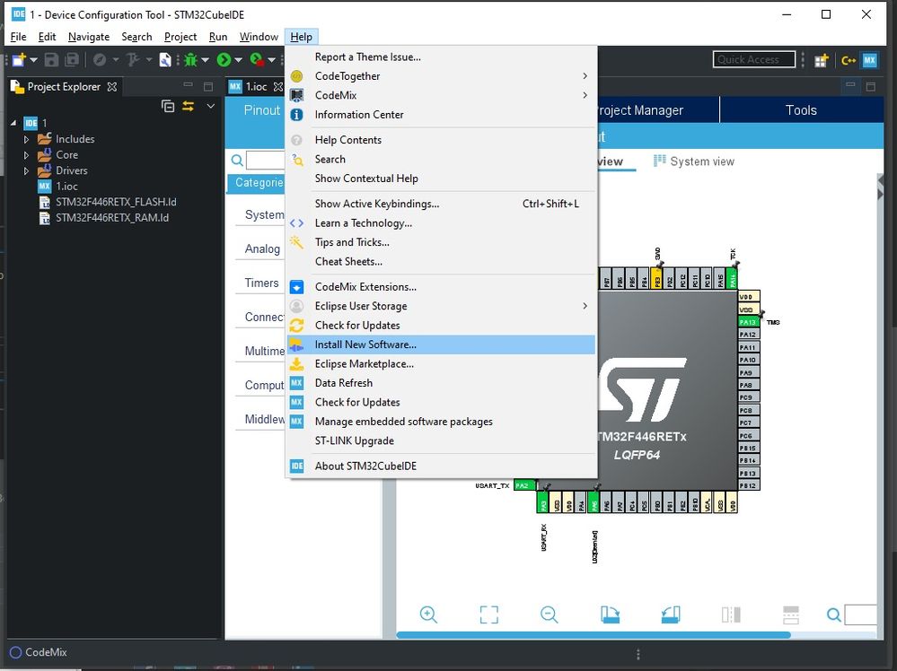Click the pin search magnifier icon
Image resolution: width=897 pixels, height=671 pixels.
tap(834, 615)
